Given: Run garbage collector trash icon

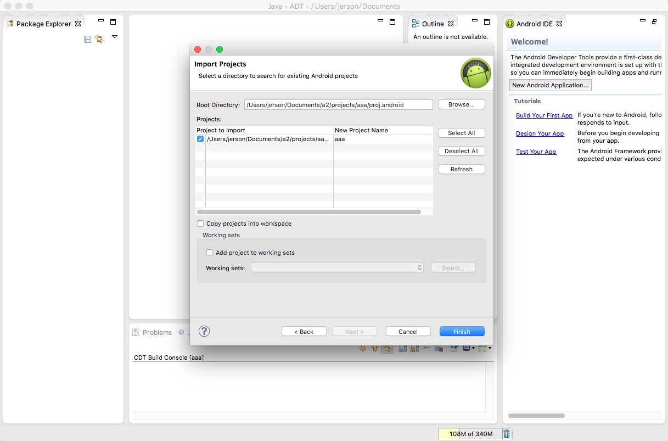Looking at the screenshot, I should (x=507, y=434).
